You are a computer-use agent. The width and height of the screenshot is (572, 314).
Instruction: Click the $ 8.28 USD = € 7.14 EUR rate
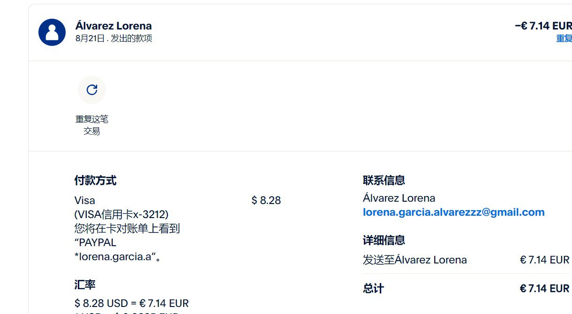(131, 303)
